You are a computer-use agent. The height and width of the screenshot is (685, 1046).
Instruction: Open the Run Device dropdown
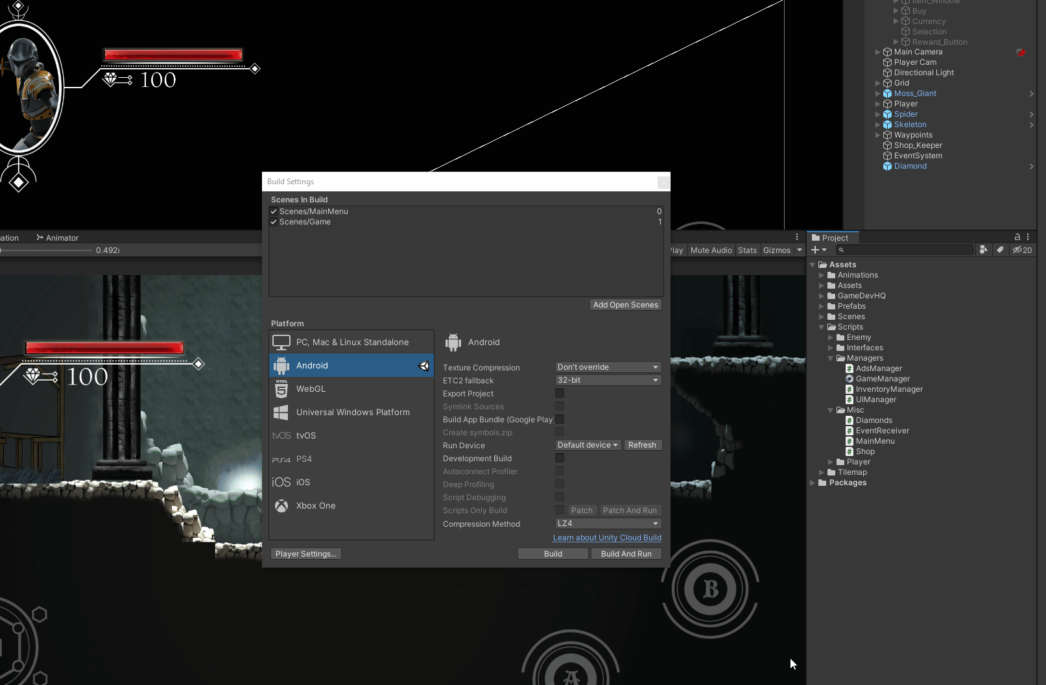click(588, 445)
